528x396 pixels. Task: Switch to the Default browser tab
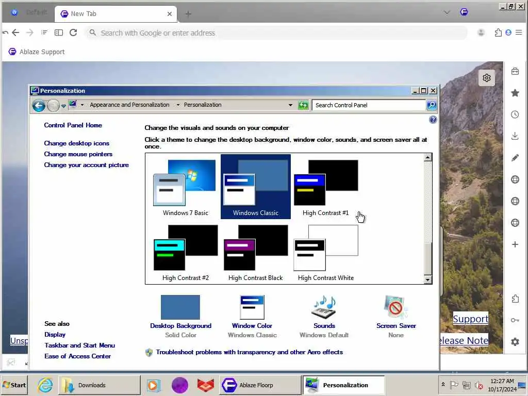pyautogui.click(x=29, y=13)
